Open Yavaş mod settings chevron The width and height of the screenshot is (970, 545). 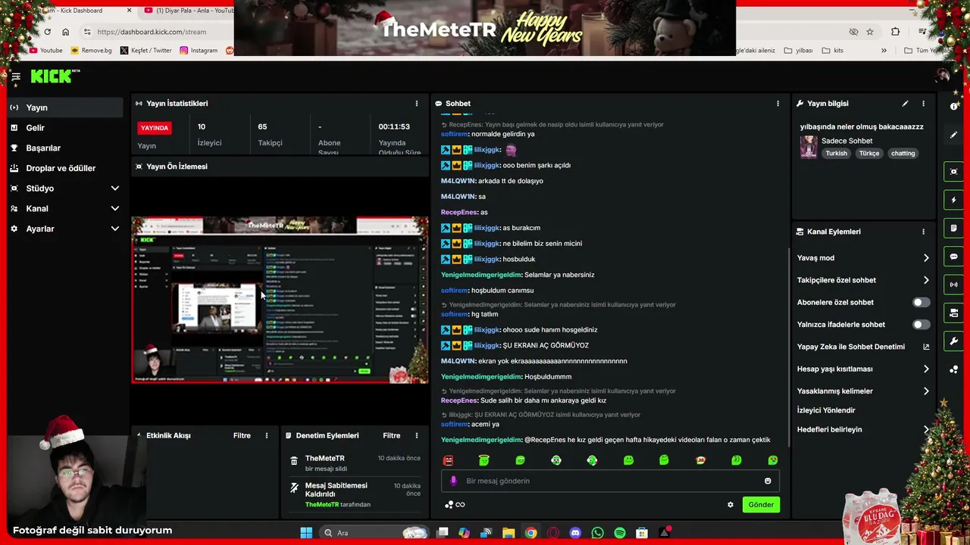[x=926, y=258]
